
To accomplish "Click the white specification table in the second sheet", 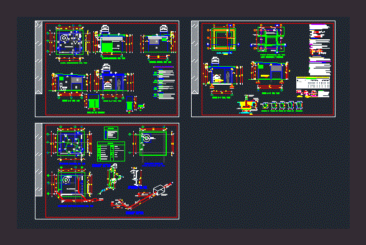I will [313, 83].
